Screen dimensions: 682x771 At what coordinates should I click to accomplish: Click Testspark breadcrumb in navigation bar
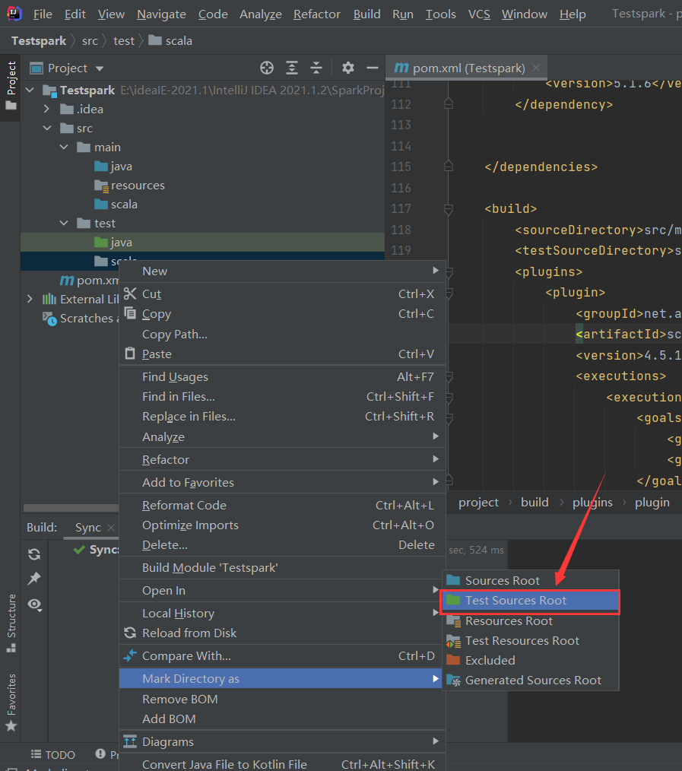(38, 41)
